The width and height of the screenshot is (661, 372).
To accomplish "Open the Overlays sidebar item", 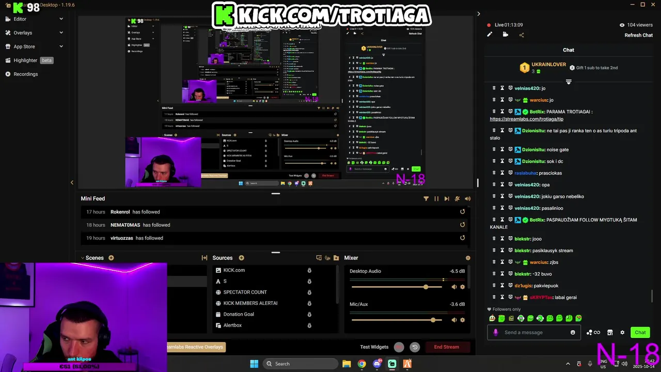I will tap(23, 33).
